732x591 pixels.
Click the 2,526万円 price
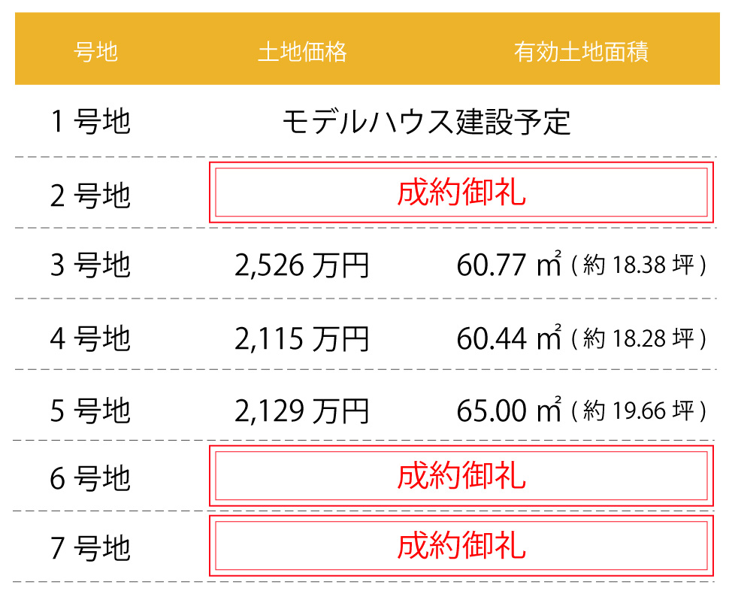(x=301, y=265)
